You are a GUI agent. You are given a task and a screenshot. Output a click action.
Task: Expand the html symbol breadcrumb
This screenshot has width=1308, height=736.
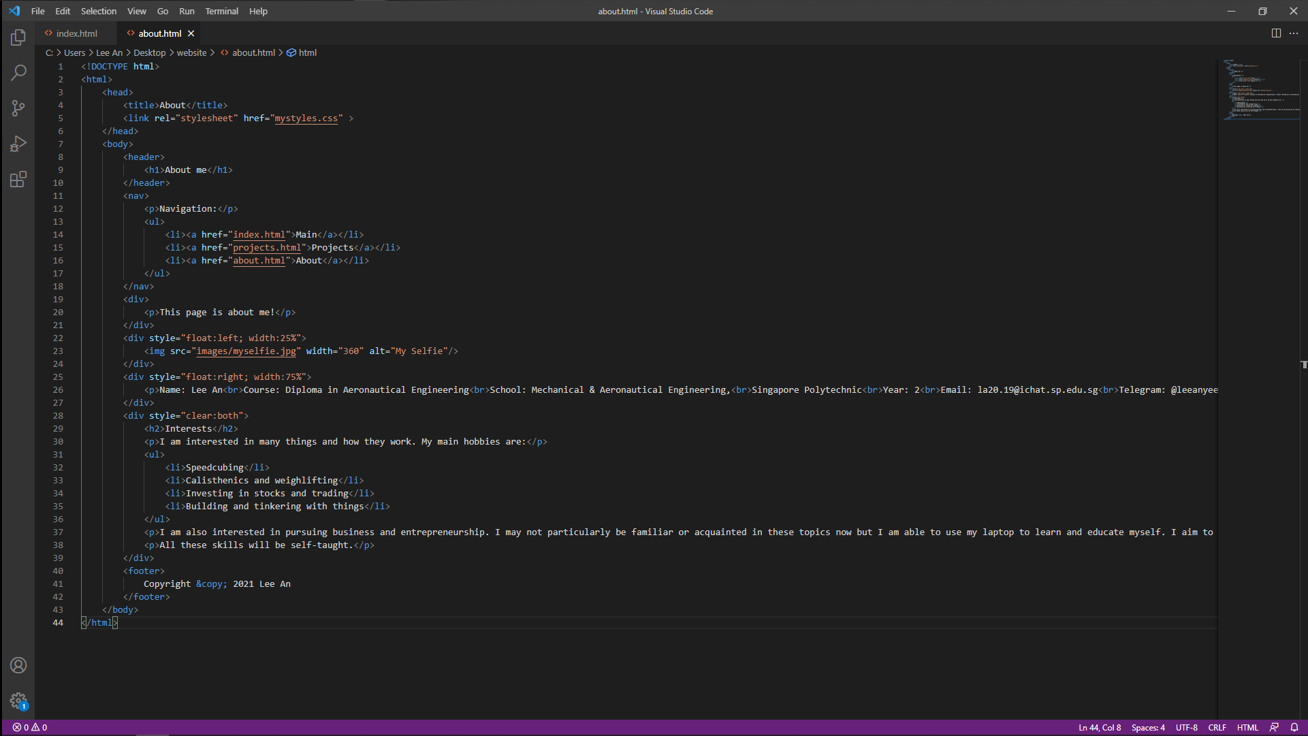(x=307, y=52)
